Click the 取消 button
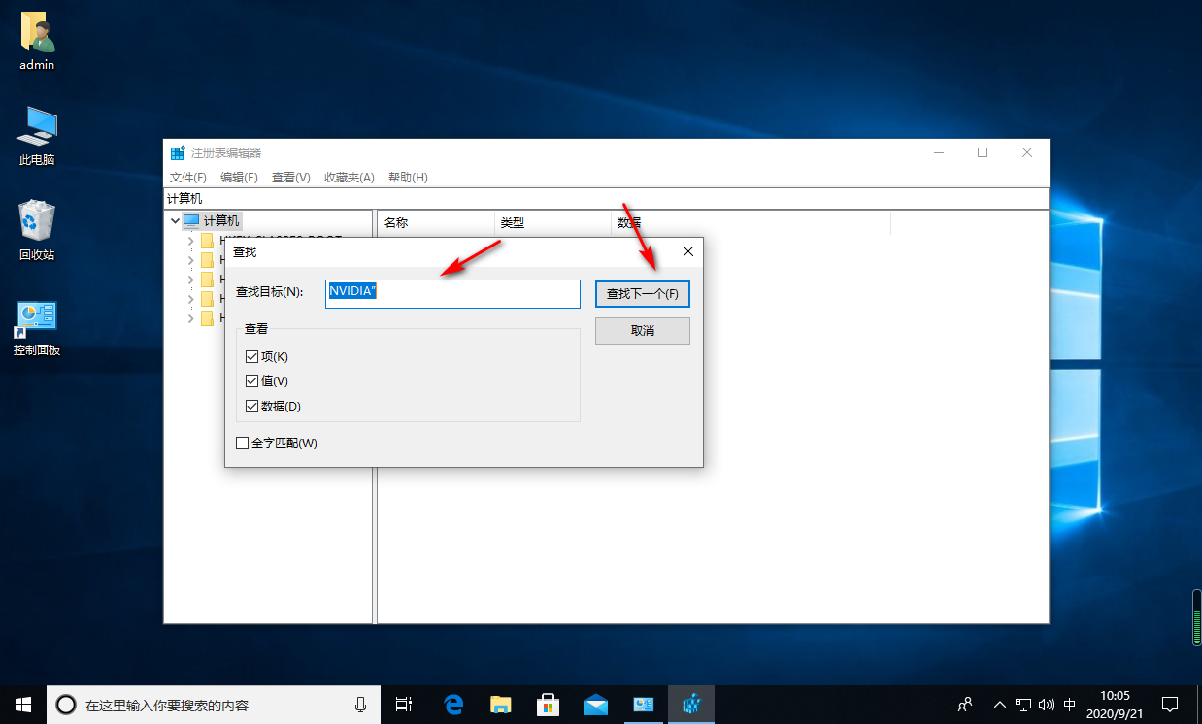This screenshot has width=1202, height=724. 642,331
